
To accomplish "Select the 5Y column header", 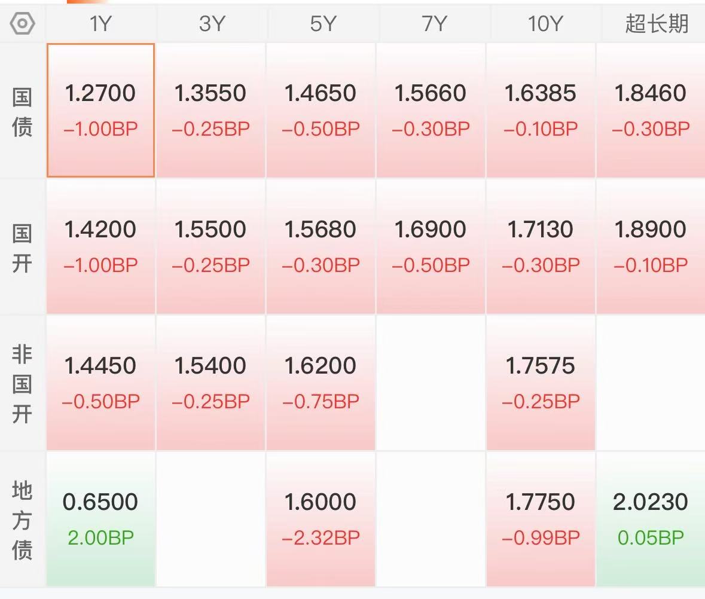I will tap(322, 23).
